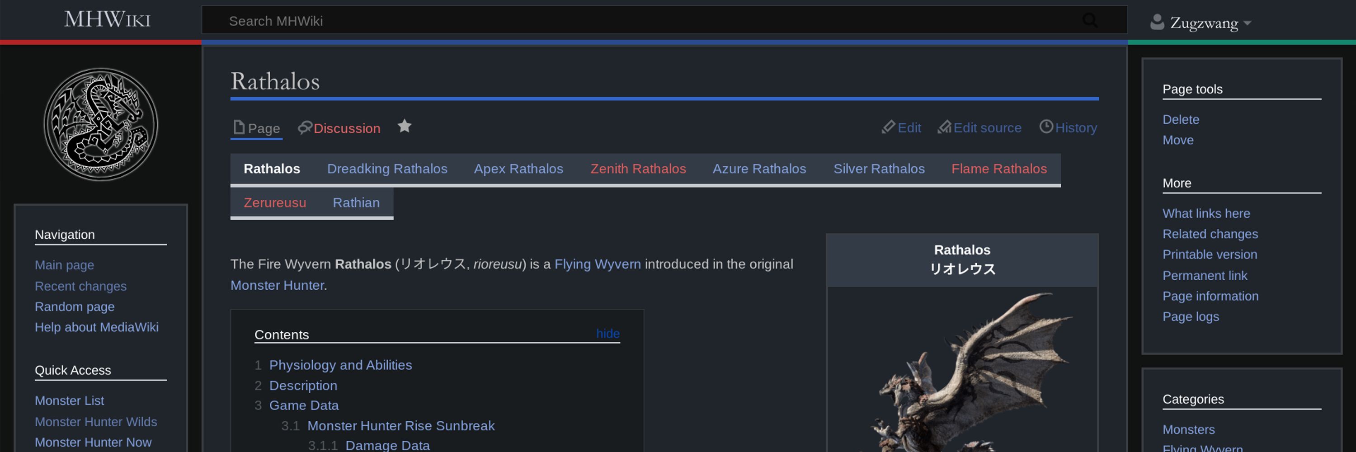1356x452 pixels.
Task: Toggle the watchlist star icon
Action: point(404,126)
